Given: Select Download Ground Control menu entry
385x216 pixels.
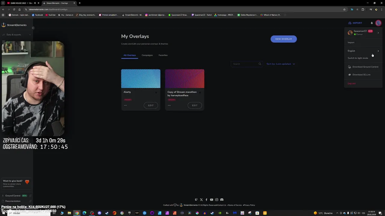Looking at the screenshot, I should (x=363, y=67).
